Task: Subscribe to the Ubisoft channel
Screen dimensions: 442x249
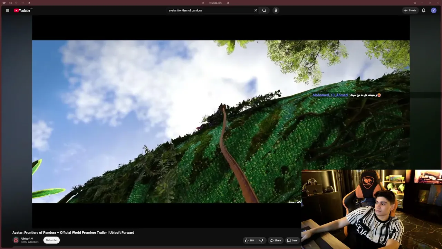Action: point(51,240)
